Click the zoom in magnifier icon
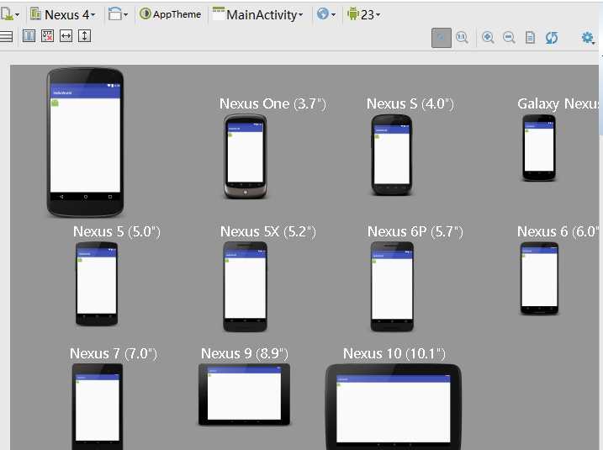 click(488, 38)
